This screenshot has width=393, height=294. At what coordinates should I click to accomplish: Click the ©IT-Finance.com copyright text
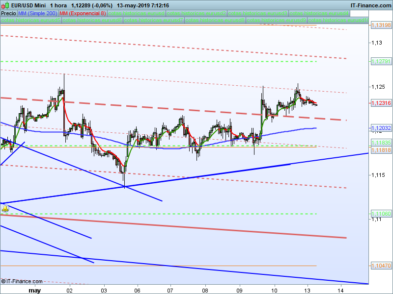(22, 281)
